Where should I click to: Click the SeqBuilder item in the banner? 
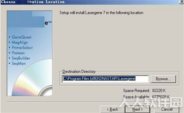(x=21, y=58)
